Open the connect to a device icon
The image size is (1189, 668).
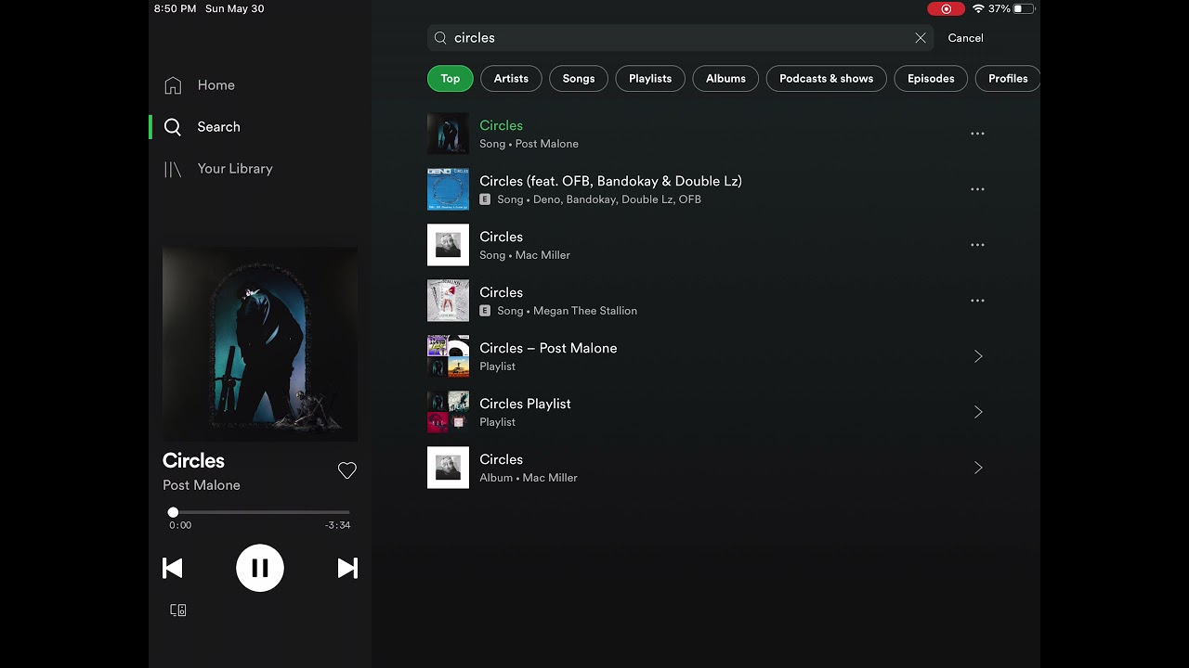pos(178,610)
